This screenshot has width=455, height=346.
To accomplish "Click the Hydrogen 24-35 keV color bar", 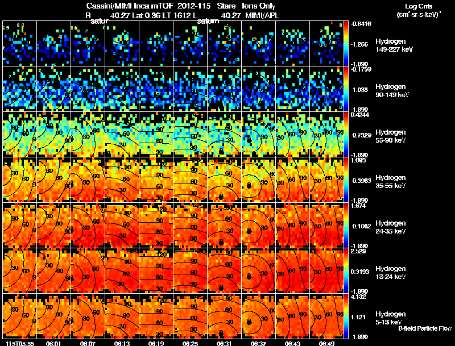I will (346, 226).
